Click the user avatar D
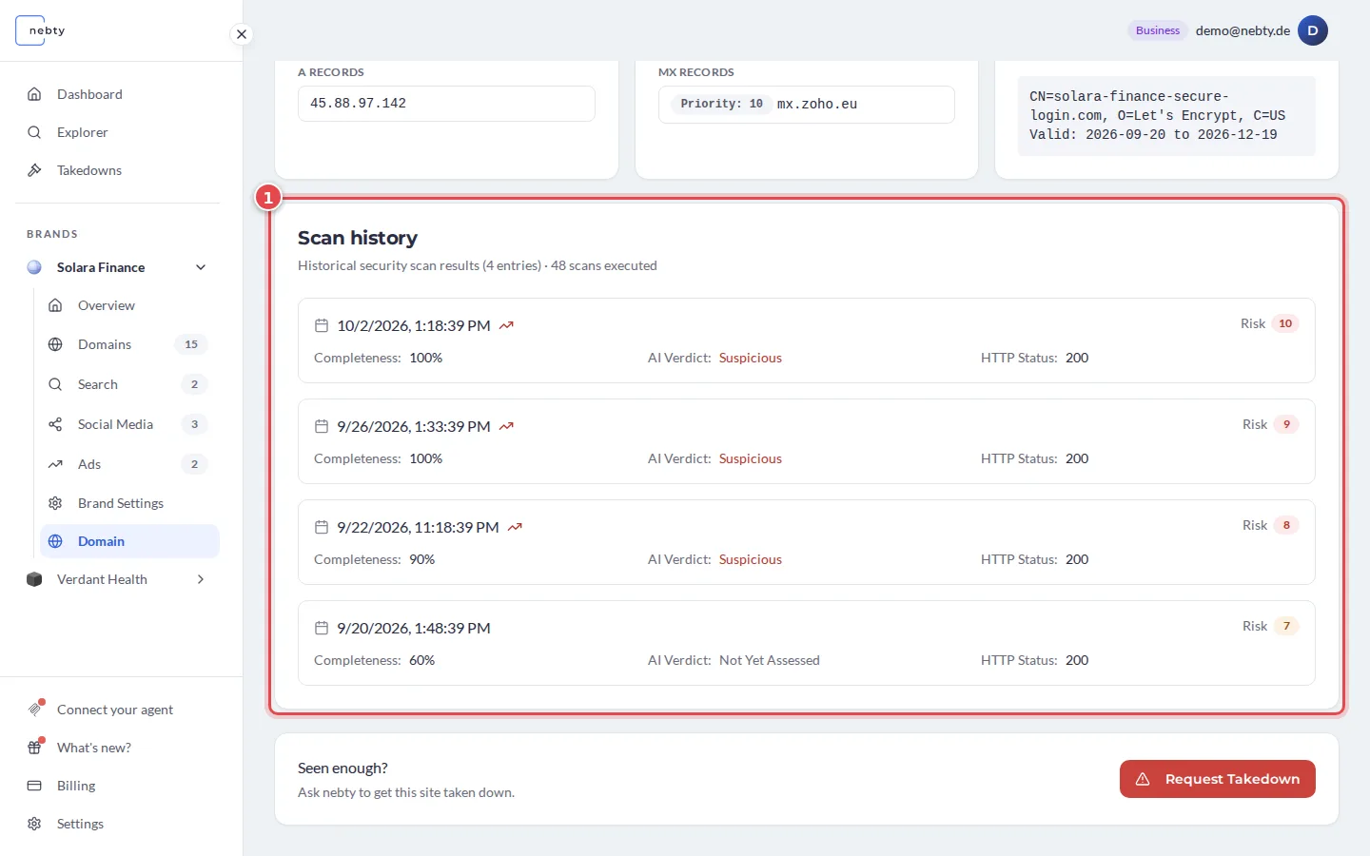The height and width of the screenshot is (856, 1370). [1313, 30]
